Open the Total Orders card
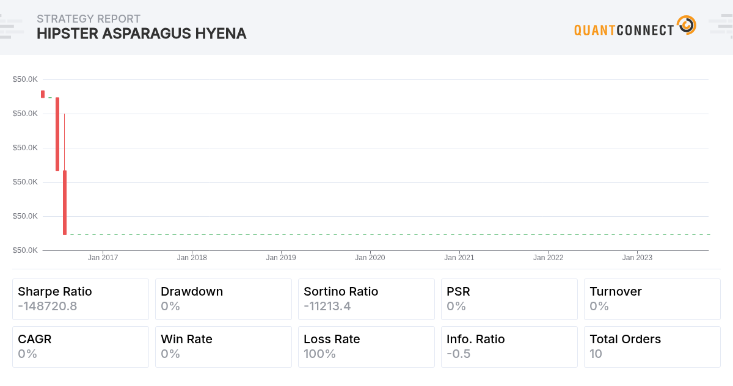Viewport: 733px width, 386px height. pyautogui.click(x=652, y=347)
